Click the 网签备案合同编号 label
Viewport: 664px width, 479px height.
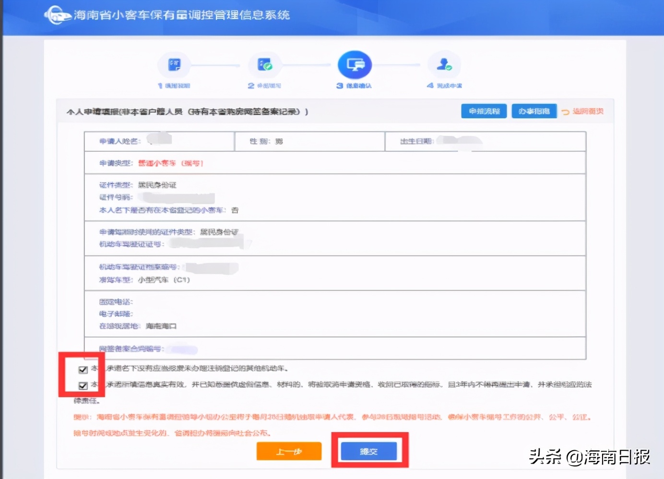click(132, 349)
